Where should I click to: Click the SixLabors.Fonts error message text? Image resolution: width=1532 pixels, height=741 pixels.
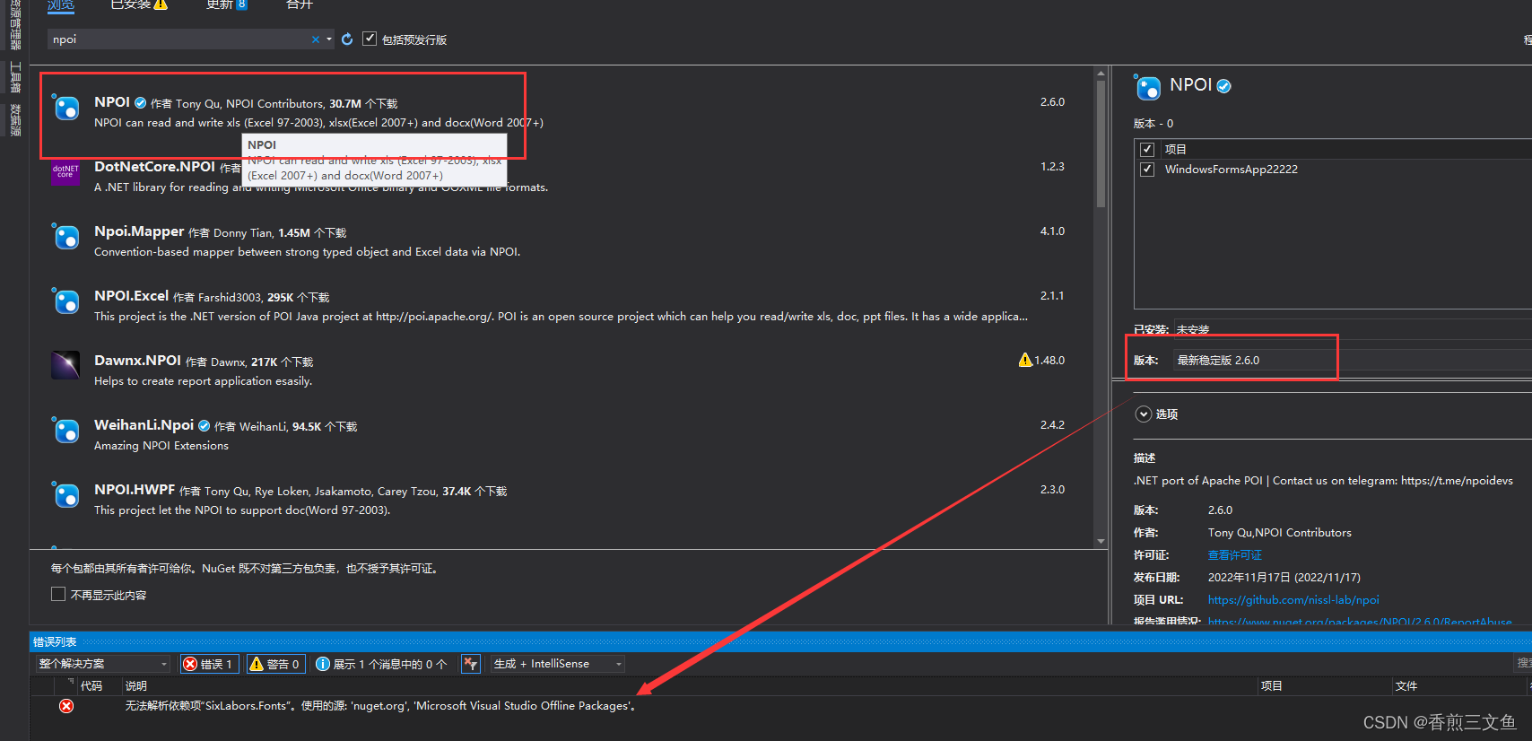pyautogui.click(x=380, y=706)
